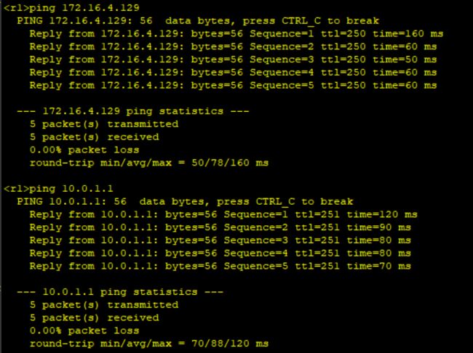
Task: Click the 10.0.1.1 reply with time=70 ms
Action: click(220, 267)
